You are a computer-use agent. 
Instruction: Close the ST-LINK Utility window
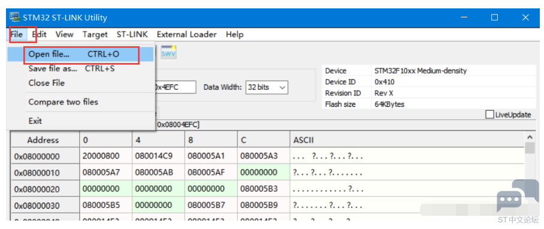point(525,17)
